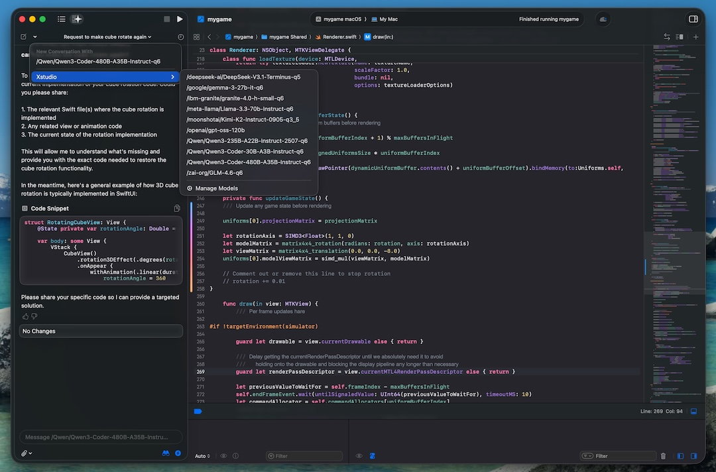Select line number 269 in gutter
This screenshot has height=472, width=716.
[200, 372]
